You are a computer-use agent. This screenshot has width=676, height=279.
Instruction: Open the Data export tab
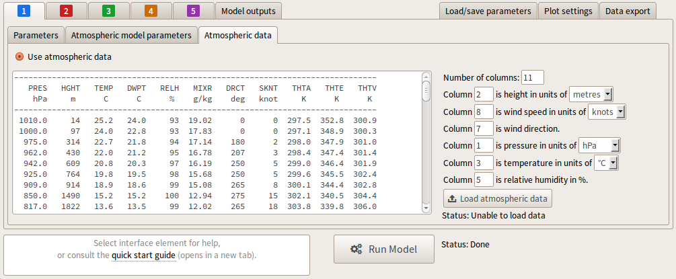[x=628, y=11]
